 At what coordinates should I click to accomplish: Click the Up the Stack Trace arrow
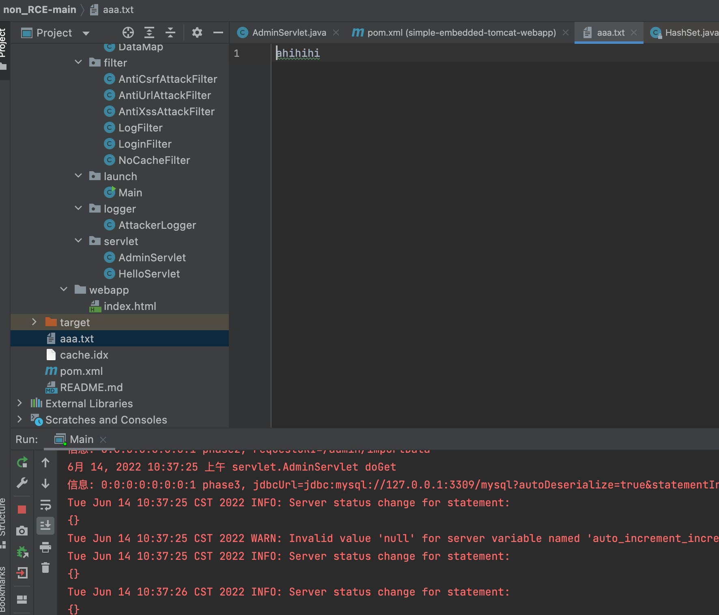[45, 462]
